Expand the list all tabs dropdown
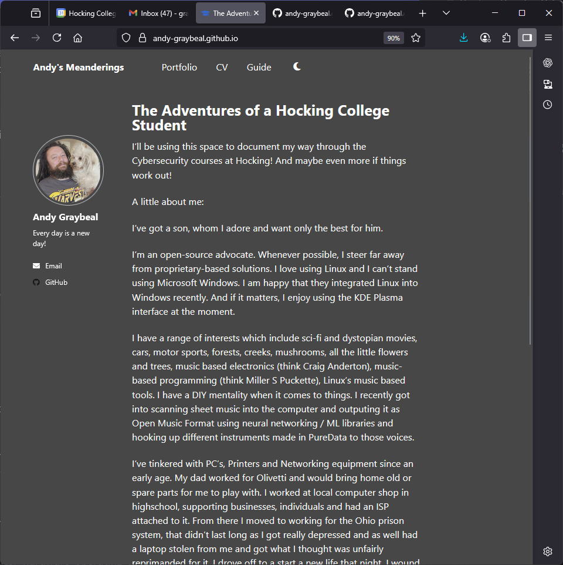 [x=446, y=13]
